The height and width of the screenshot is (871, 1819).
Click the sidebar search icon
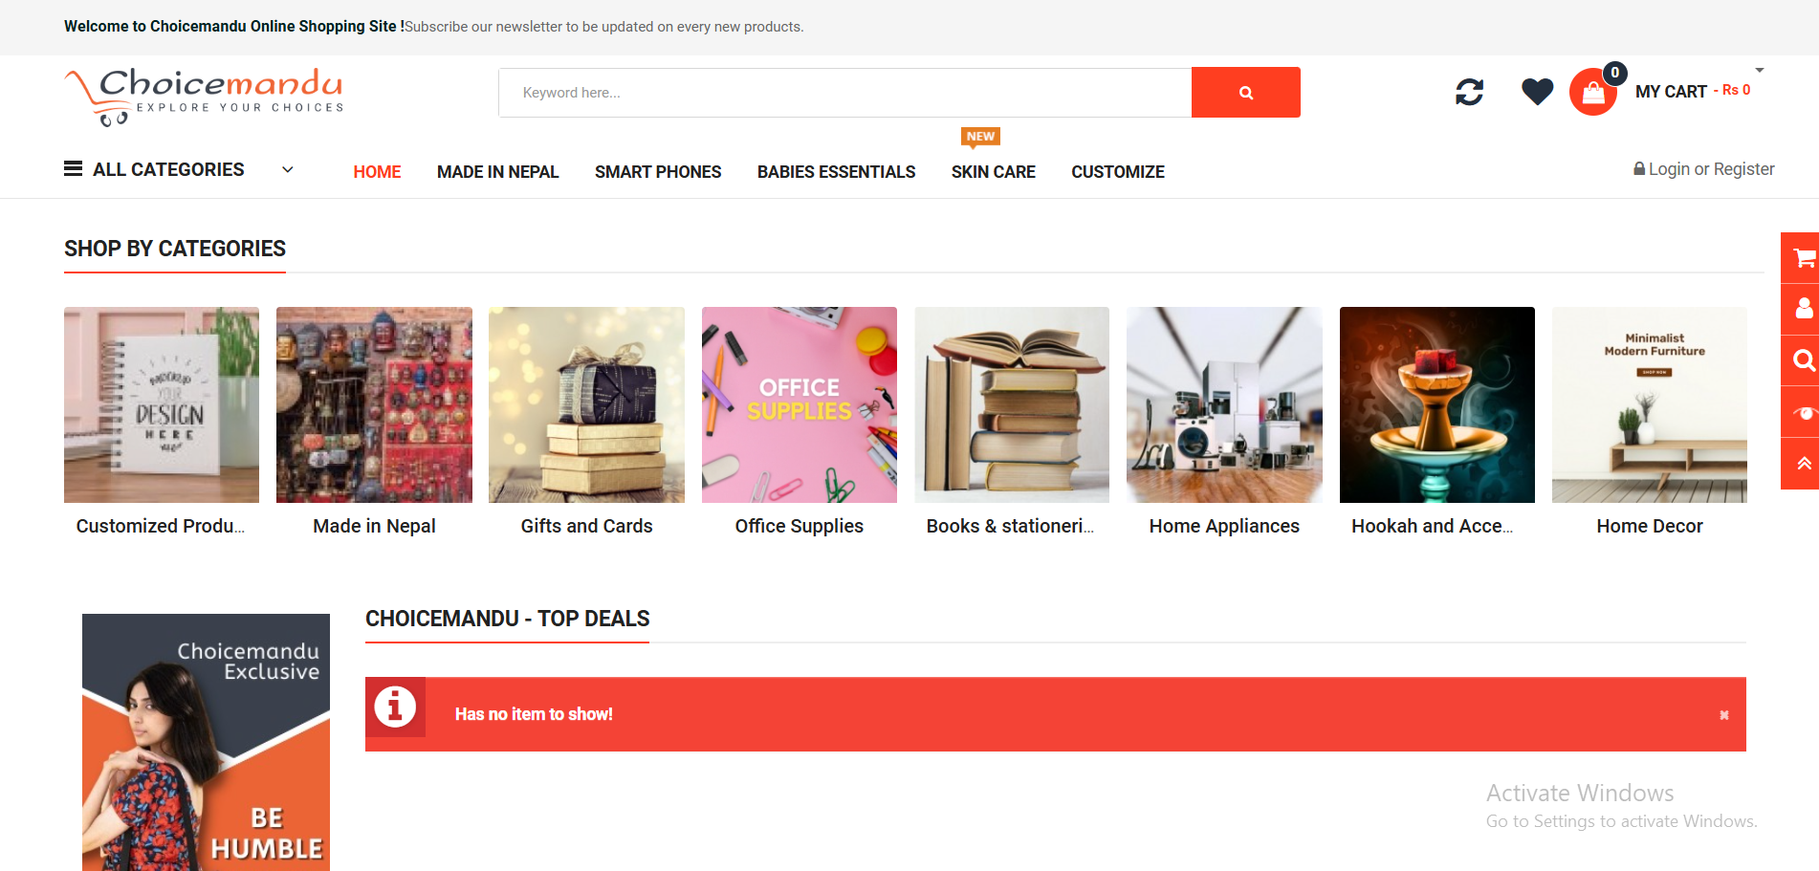coord(1803,360)
